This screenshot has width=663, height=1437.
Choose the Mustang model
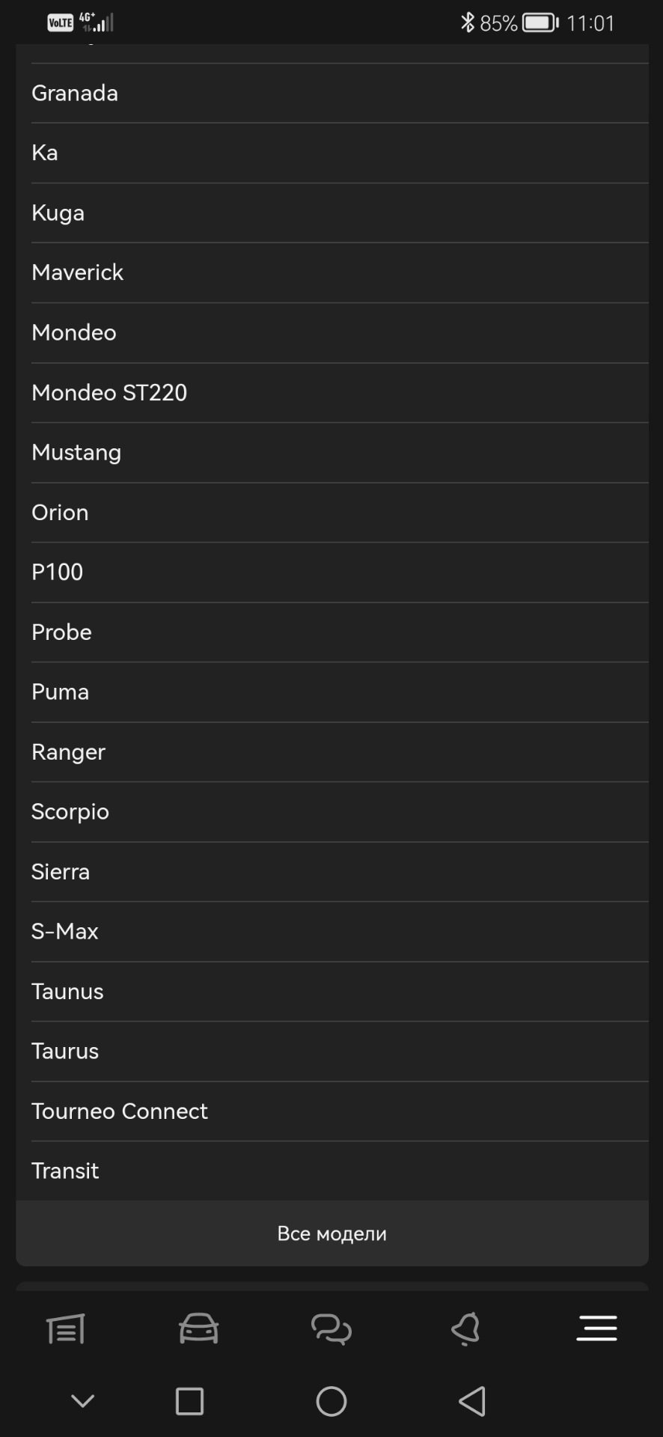(76, 452)
